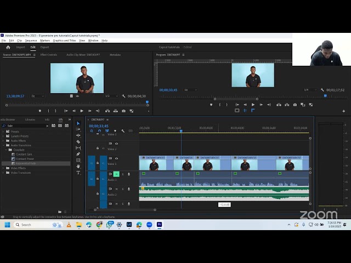Viewport: 351px width, 263px height.
Task: Toggle Mute on Audio 1 track
Action: point(116,174)
